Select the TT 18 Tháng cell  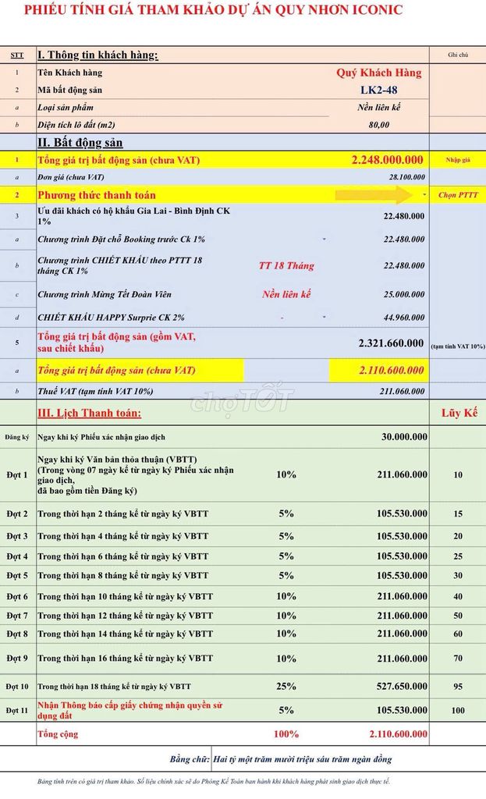(286, 265)
